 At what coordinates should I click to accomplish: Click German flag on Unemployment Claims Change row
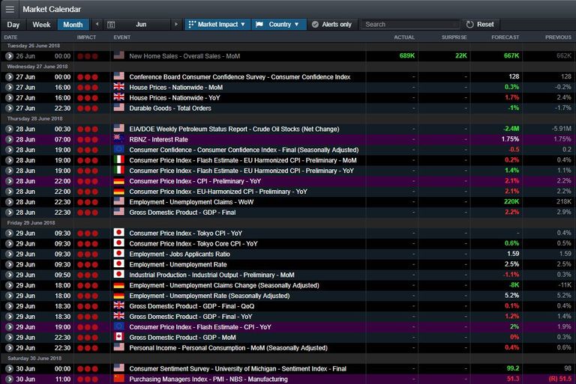[x=118, y=285]
